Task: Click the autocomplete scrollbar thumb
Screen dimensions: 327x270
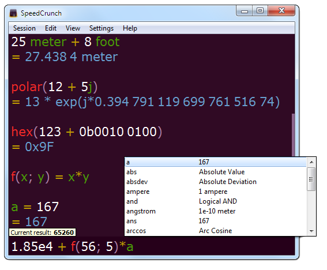Action: (x=311, y=179)
